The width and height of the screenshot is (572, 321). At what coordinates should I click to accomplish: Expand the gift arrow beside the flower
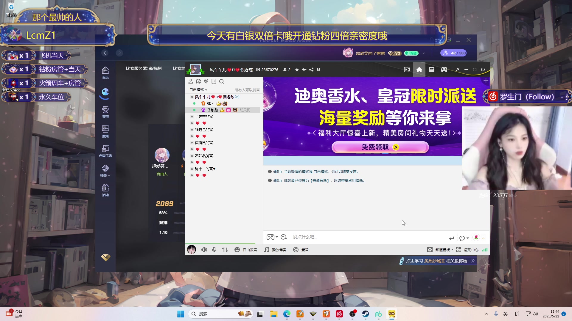tap(483, 238)
